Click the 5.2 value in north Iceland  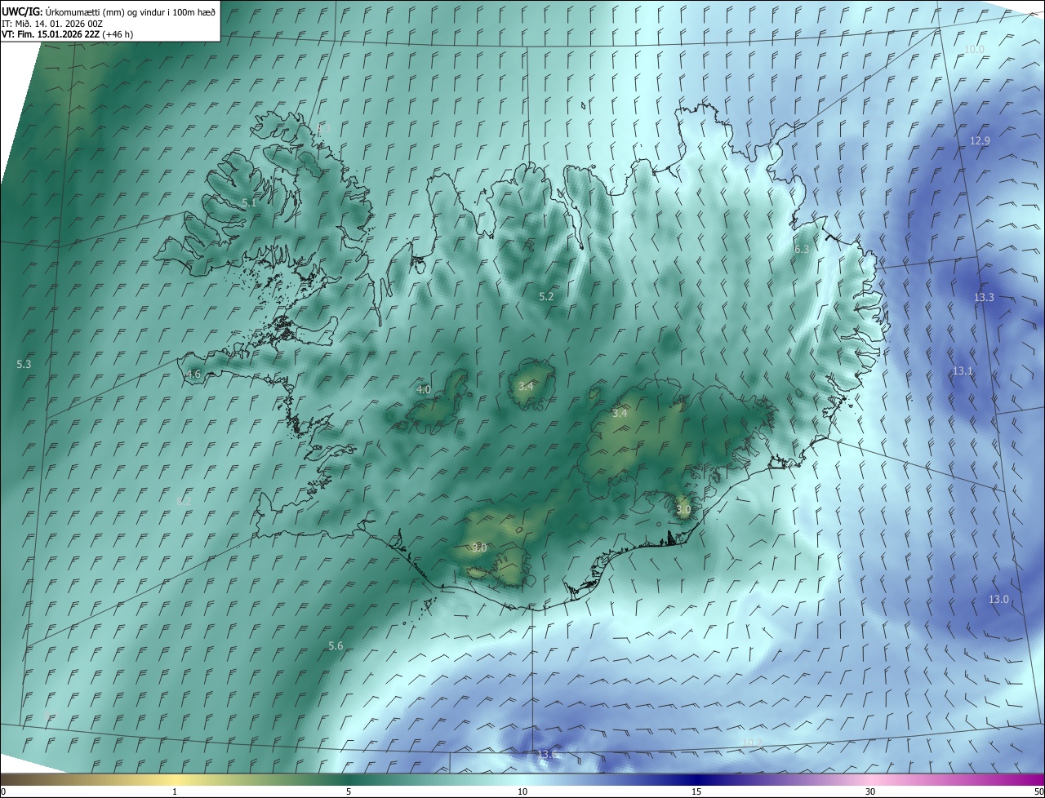547,297
